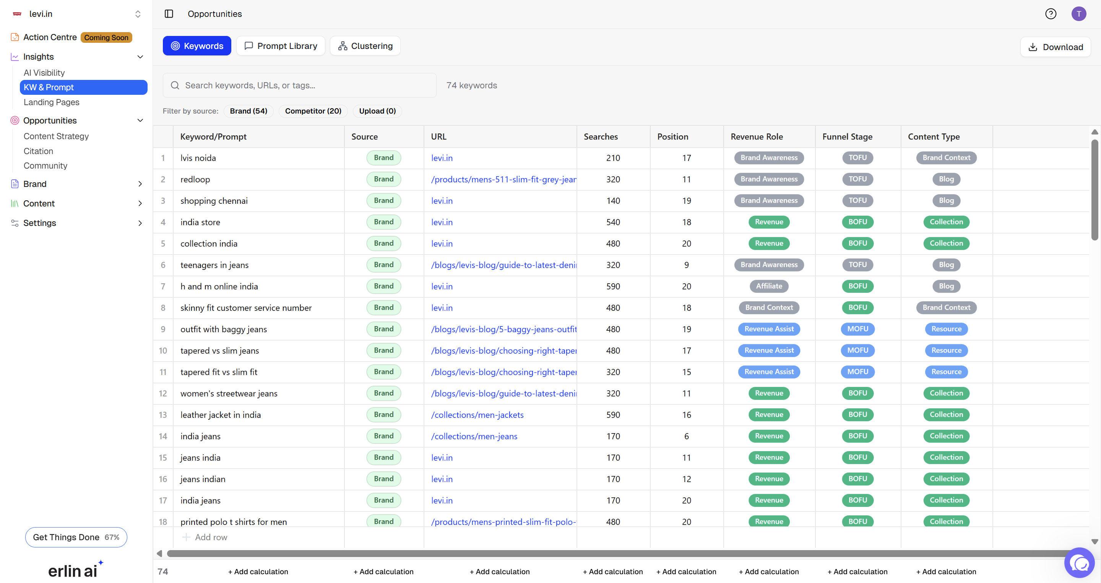The width and height of the screenshot is (1101, 583).
Task: Click the Content library icon
Action: tap(15, 203)
